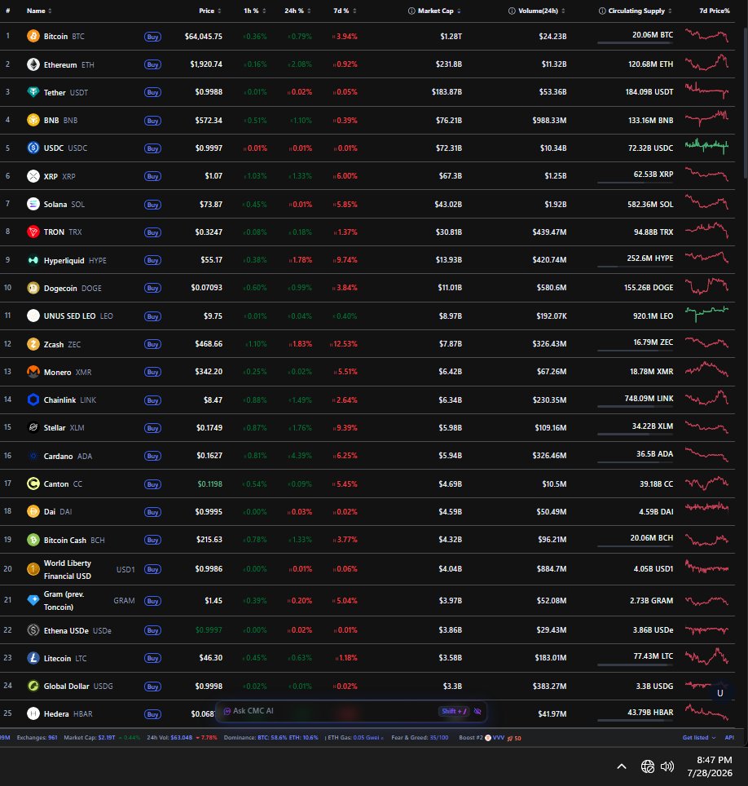Open the USDC 7d green sparkline chart
Viewport: 748px width, 786px height.
pyautogui.click(x=707, y=146)
